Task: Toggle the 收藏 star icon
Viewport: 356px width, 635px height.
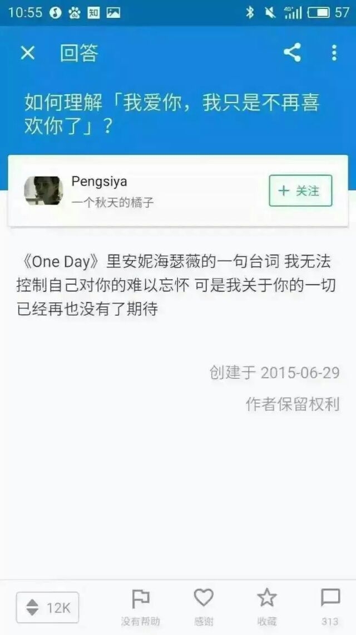Action: (x=267, y=607)
